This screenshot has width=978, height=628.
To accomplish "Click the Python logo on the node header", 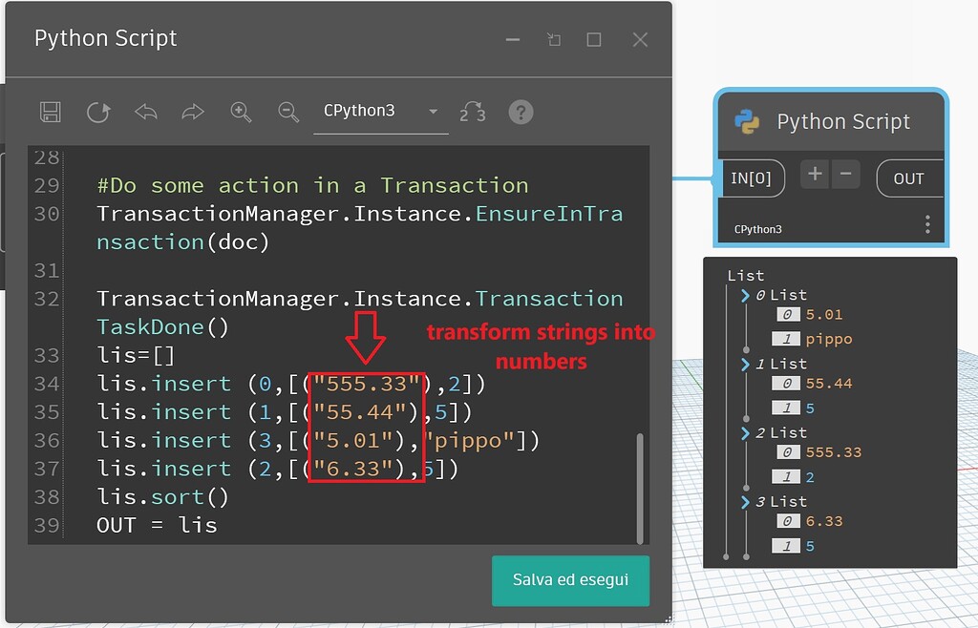I will click(x=746, y=121).
